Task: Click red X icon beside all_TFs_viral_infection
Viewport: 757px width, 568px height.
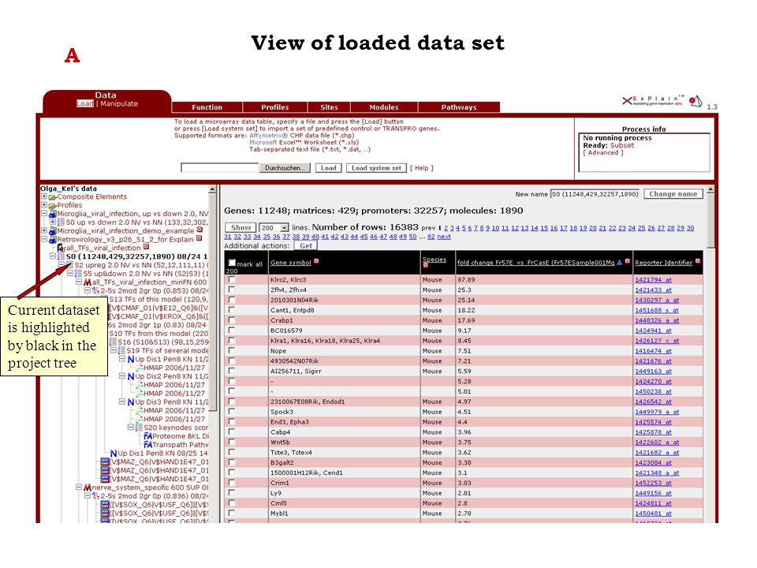Action: click(x=146, y=247)
